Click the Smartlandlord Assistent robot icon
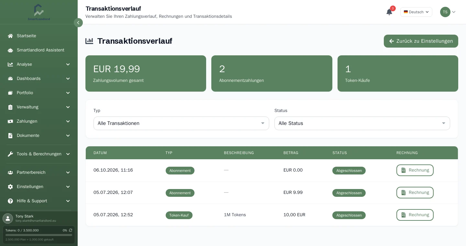 [10, 50]
